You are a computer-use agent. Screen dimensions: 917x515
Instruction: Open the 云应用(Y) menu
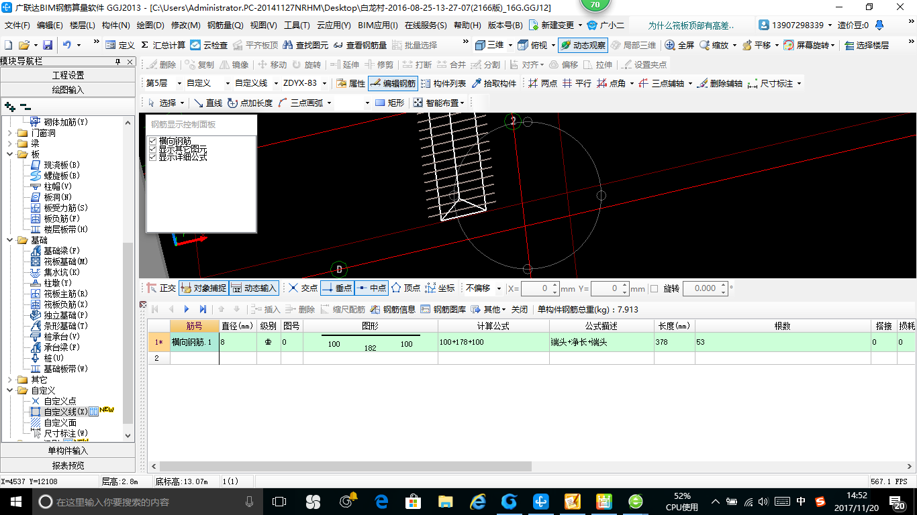click(334, 25)
